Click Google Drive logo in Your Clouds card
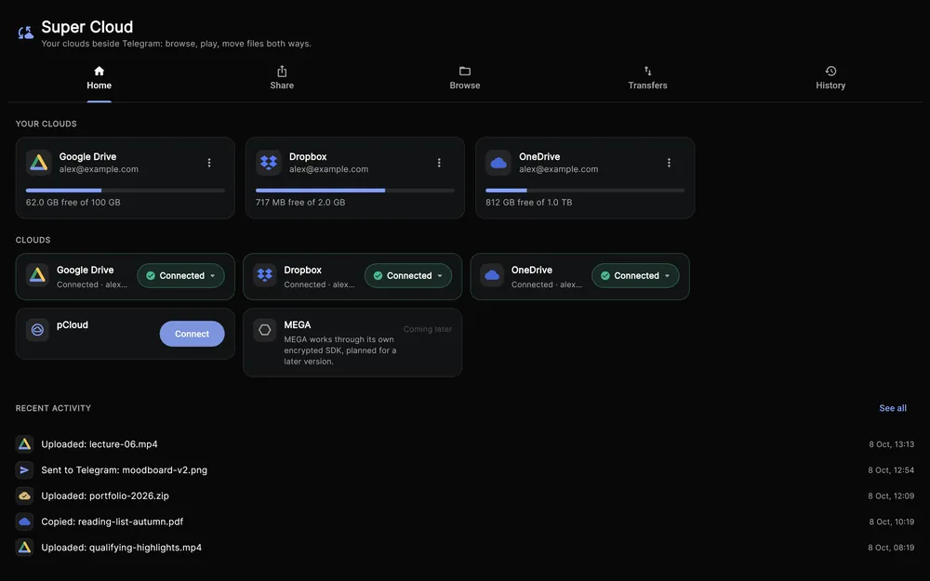The image size is (930, 581). pyautogui.click(x=38, y=163)
